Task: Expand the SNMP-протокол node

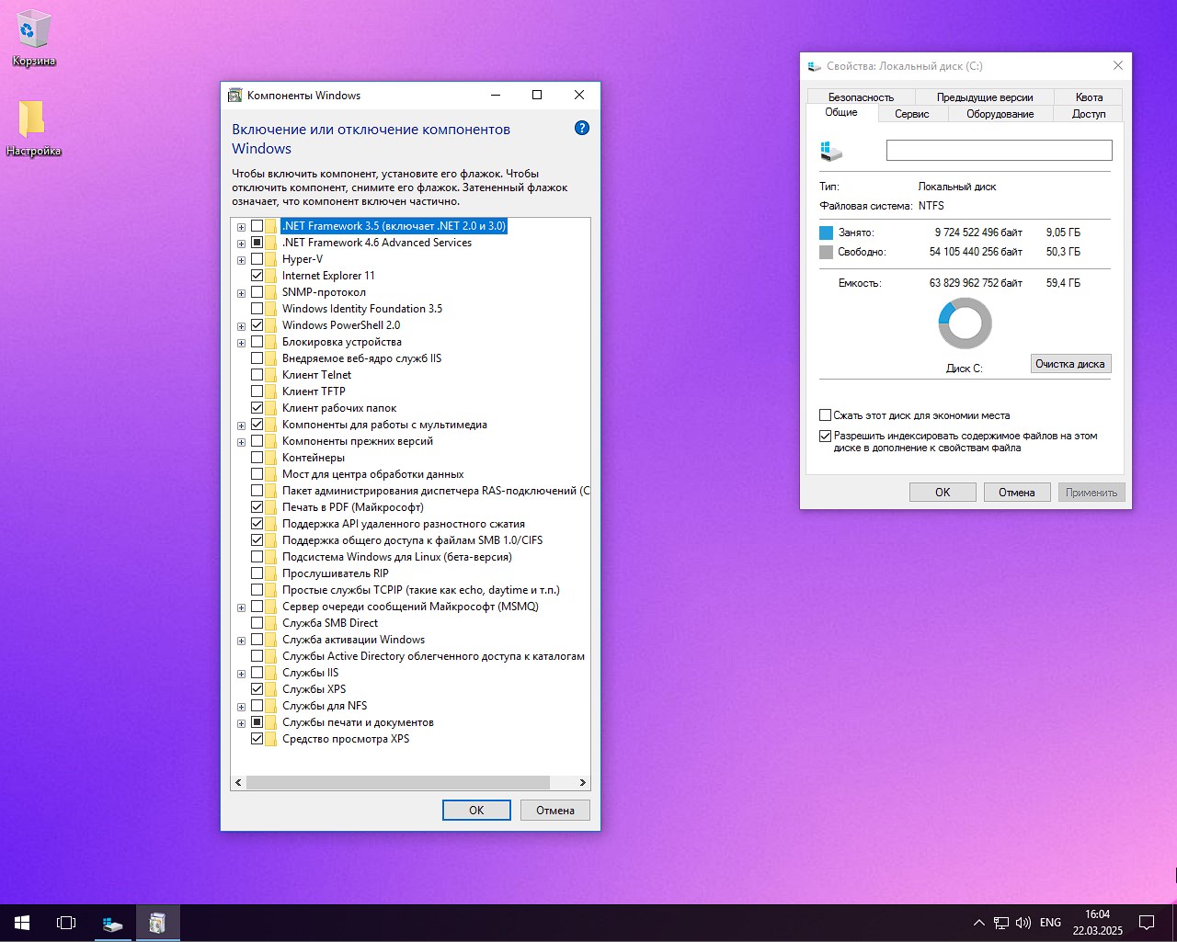Action: click(241, 293)
